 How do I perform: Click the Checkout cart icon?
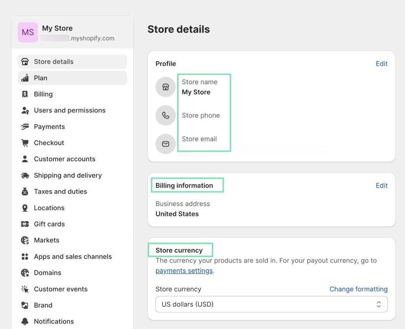(x=25, y=143)
